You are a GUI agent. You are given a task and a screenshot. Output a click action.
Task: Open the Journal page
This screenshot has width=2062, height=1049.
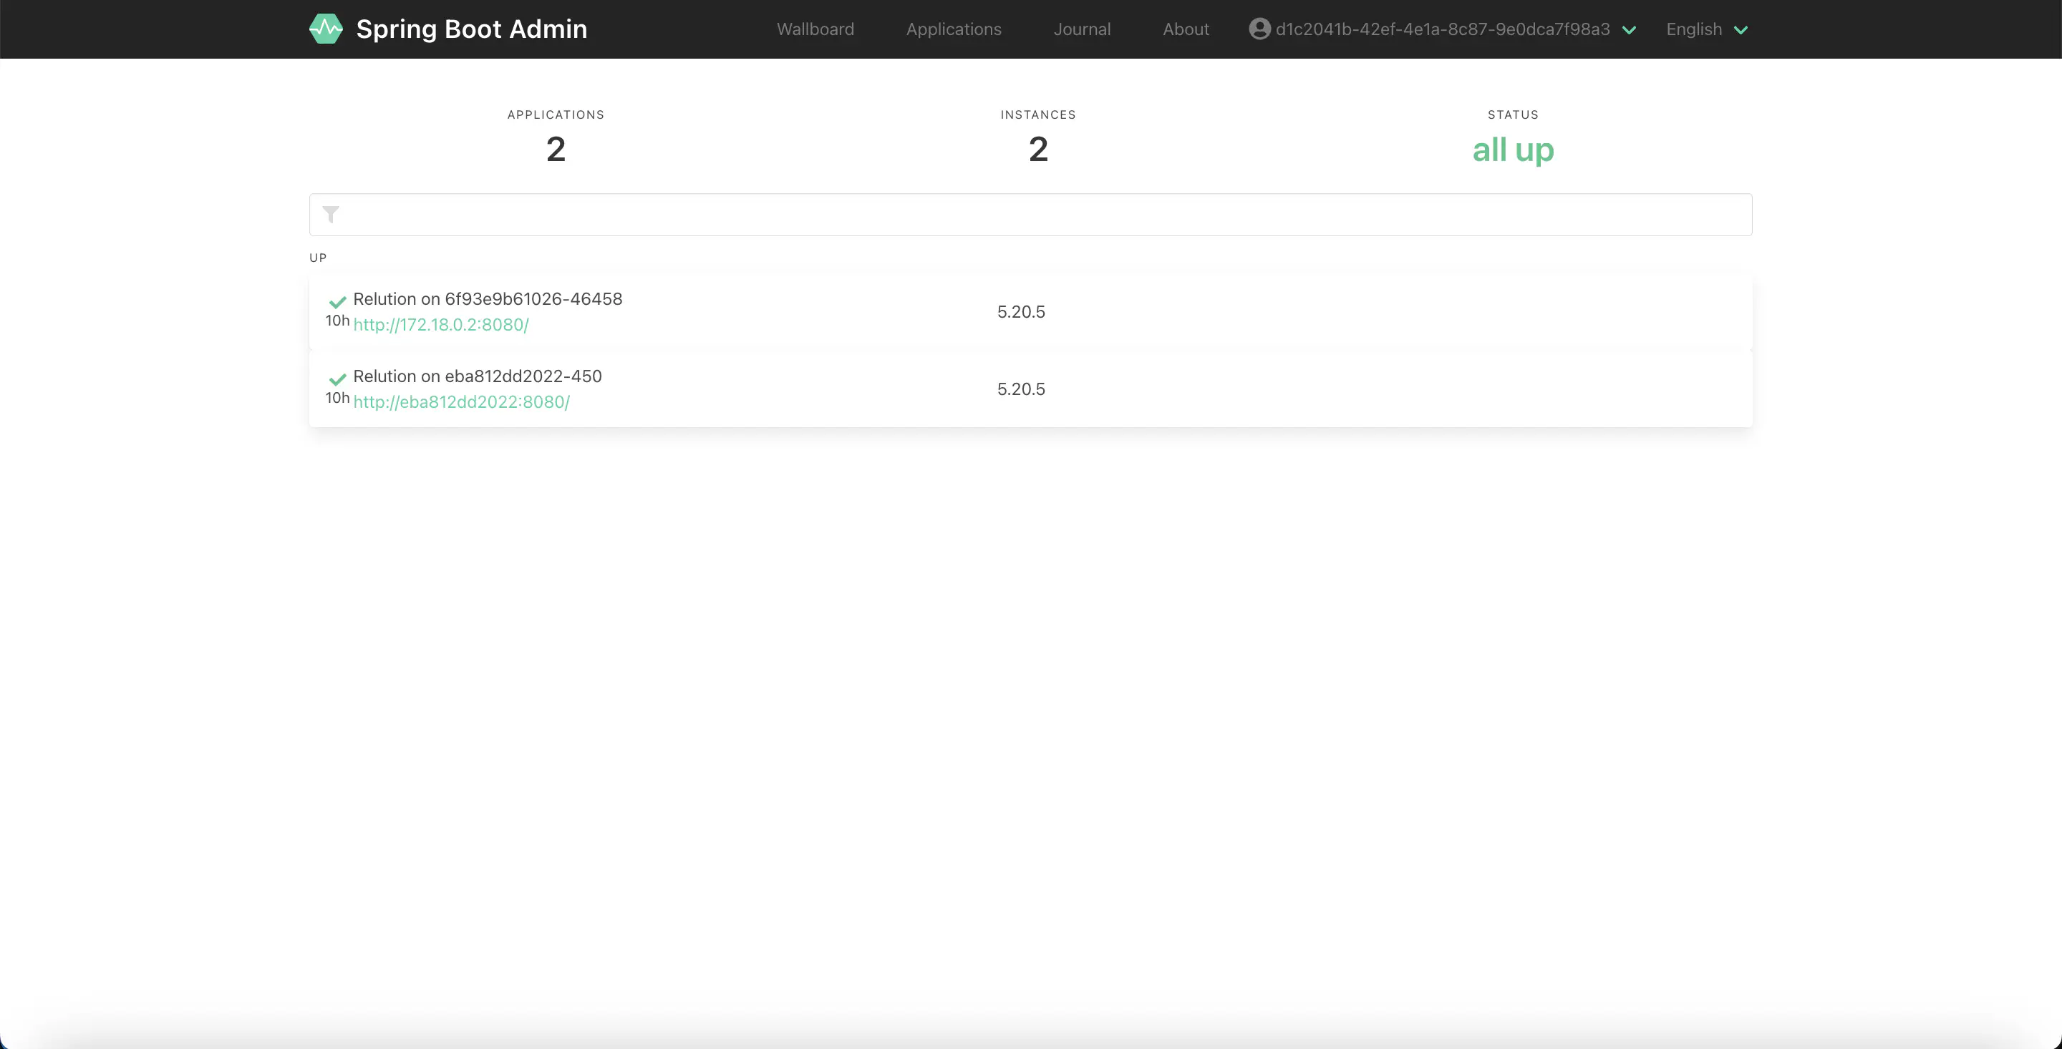click(1081, 29)
